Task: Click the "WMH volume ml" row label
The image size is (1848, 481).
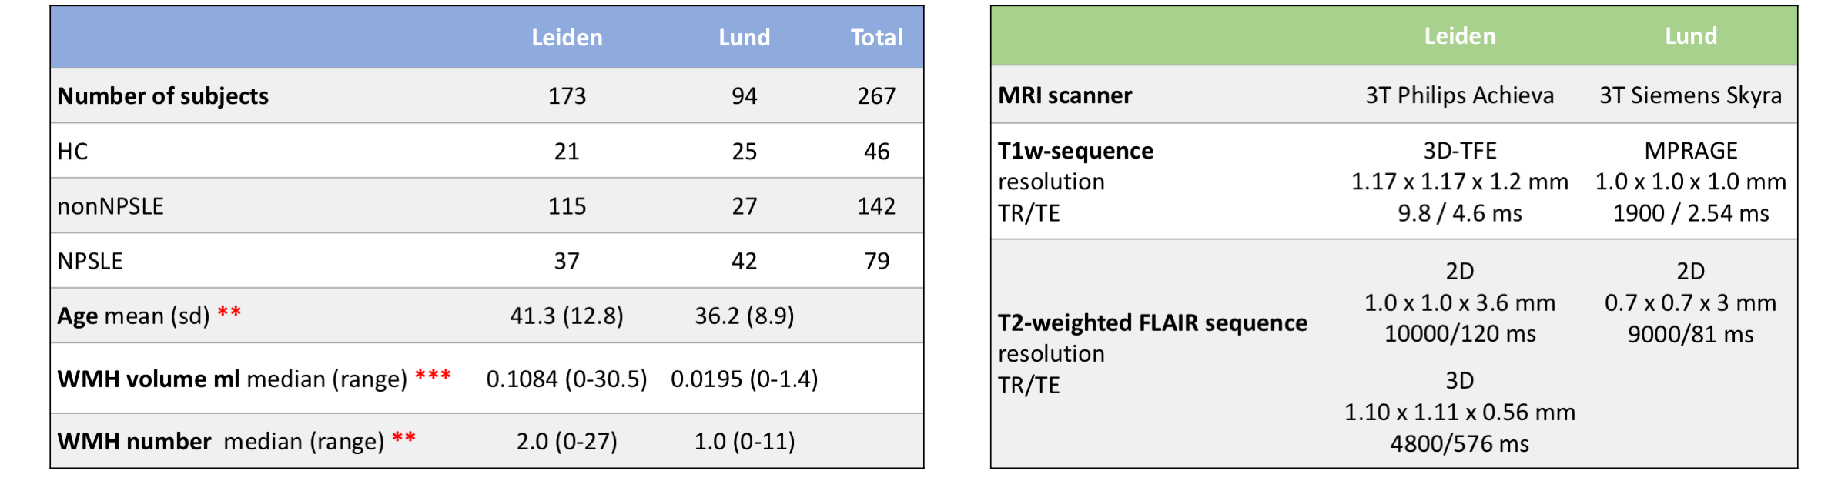Action: (149, 379)
